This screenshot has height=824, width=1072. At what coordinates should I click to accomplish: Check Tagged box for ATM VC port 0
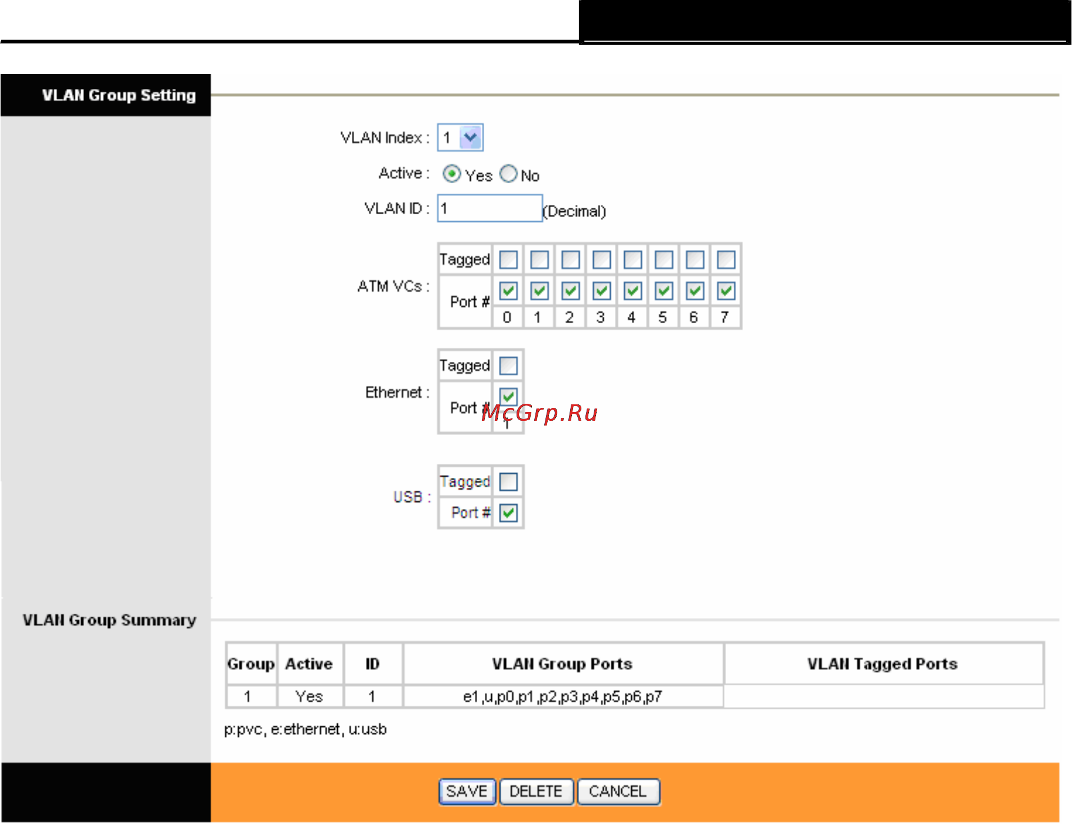point(508,260)
